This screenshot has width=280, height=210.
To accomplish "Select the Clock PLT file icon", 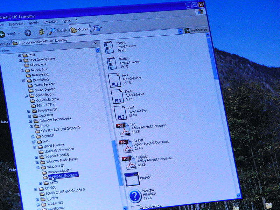I will 120,113.
